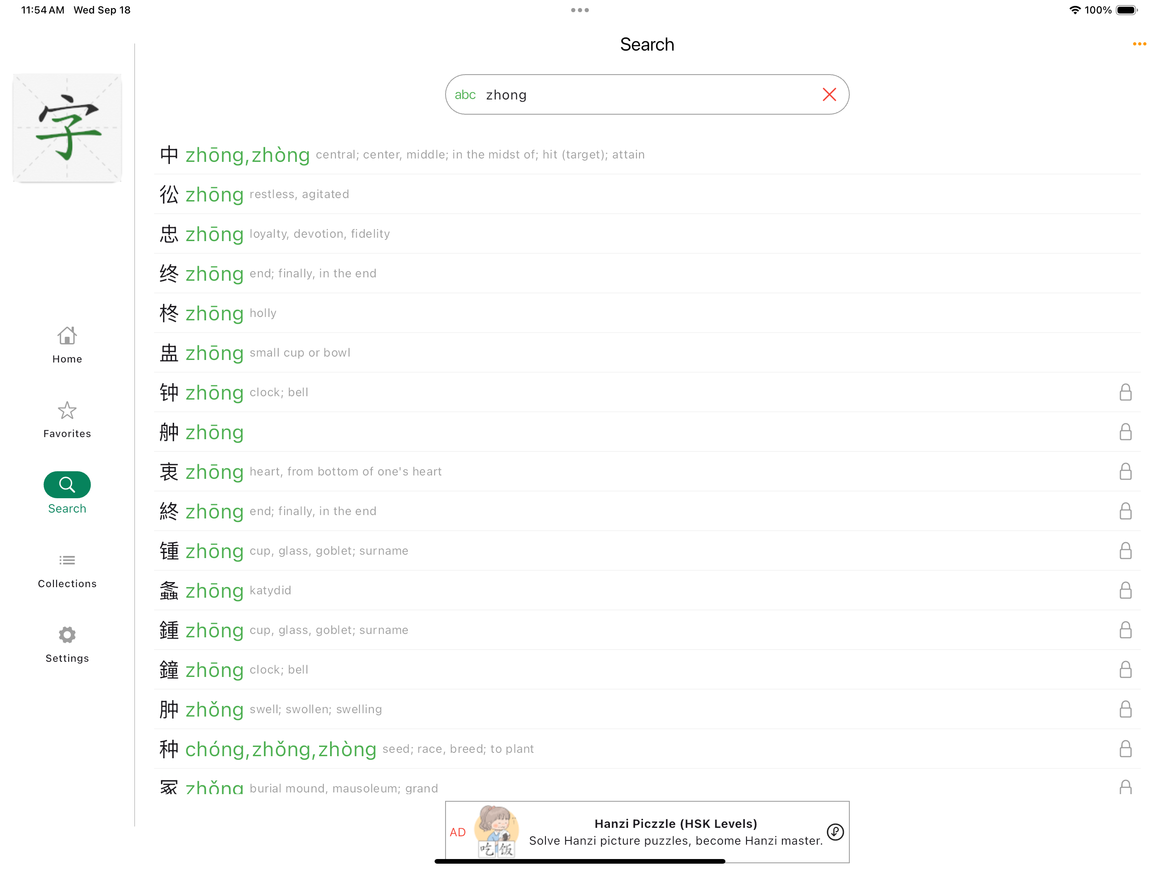1160x870 pixels.
Task: Select 终 end; finally result
Action: (x=647, y=273)
